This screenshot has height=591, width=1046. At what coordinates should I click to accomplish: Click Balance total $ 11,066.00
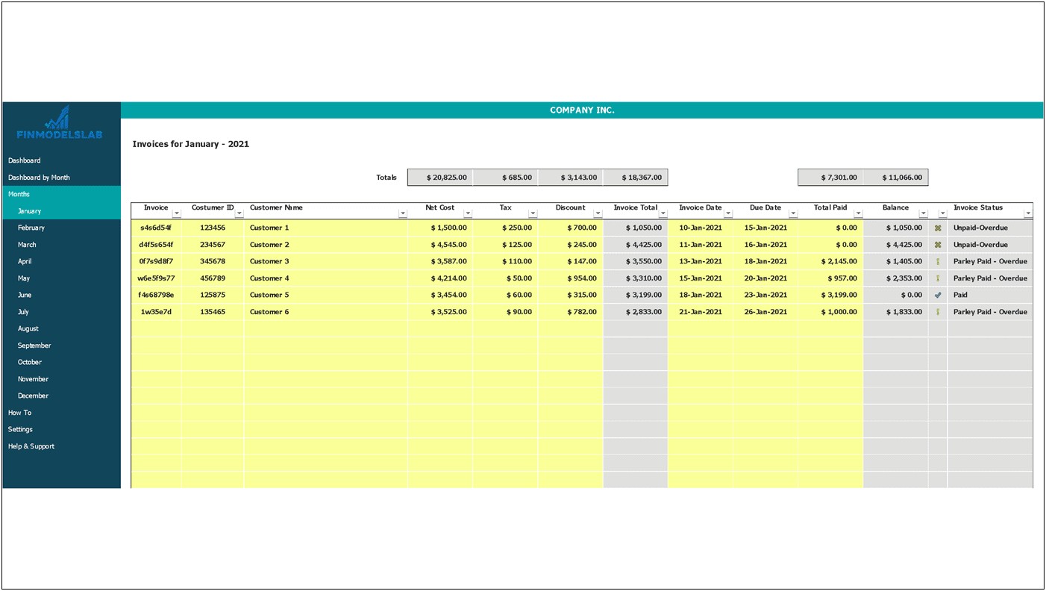tap(896, 178)
